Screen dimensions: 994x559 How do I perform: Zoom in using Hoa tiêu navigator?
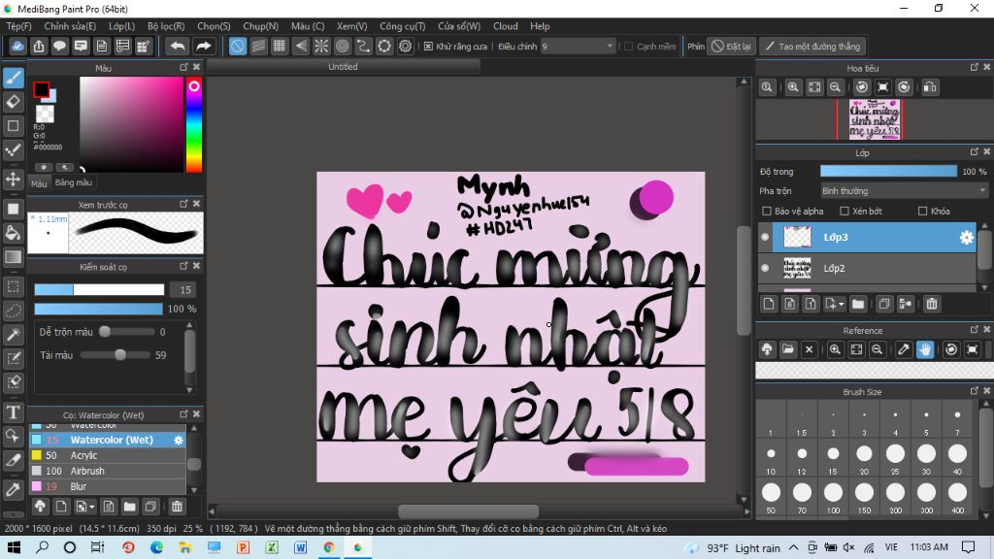click(x=793, y=87)
